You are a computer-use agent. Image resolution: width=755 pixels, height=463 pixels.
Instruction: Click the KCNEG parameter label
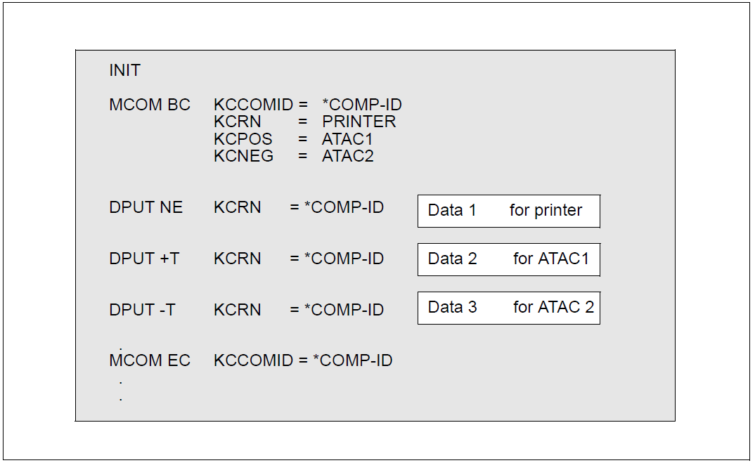243,156
